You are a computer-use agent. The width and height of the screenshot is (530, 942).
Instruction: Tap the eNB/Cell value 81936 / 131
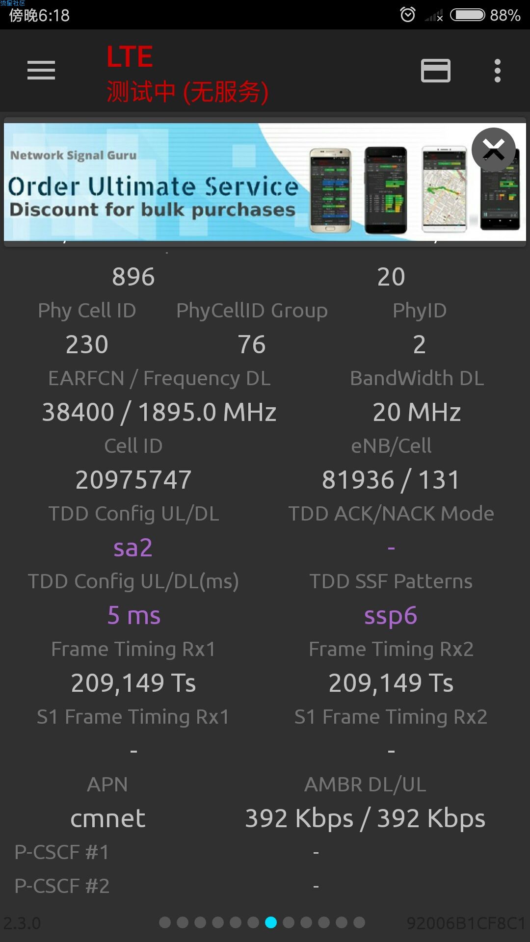(391, 480)
